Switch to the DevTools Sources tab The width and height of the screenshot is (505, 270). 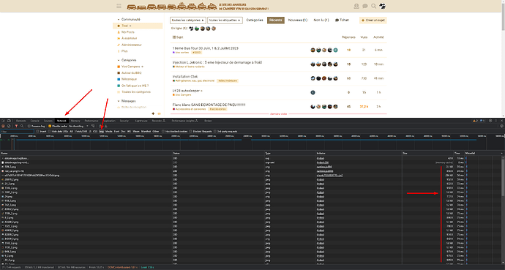pos(48,121)
